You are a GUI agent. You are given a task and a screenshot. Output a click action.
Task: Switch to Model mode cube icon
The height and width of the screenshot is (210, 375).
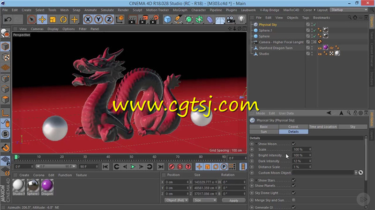tap(5, 47)
